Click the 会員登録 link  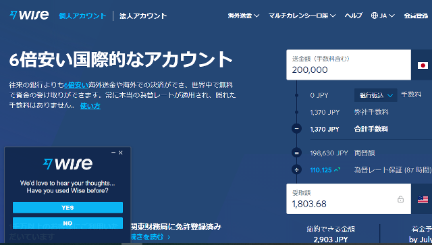(x=416, y=16)
